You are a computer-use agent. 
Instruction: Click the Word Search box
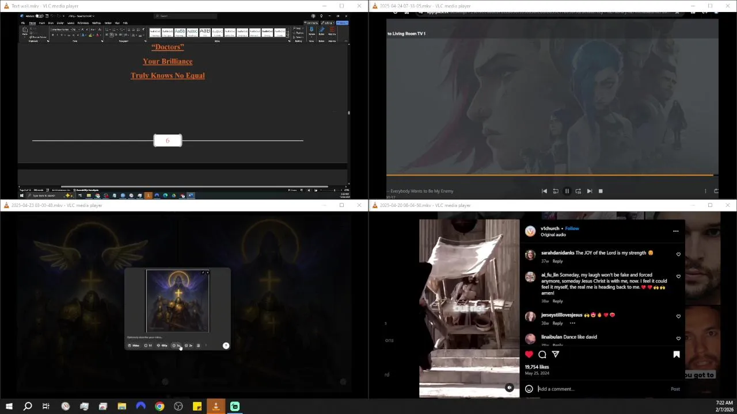click(185, 16)
